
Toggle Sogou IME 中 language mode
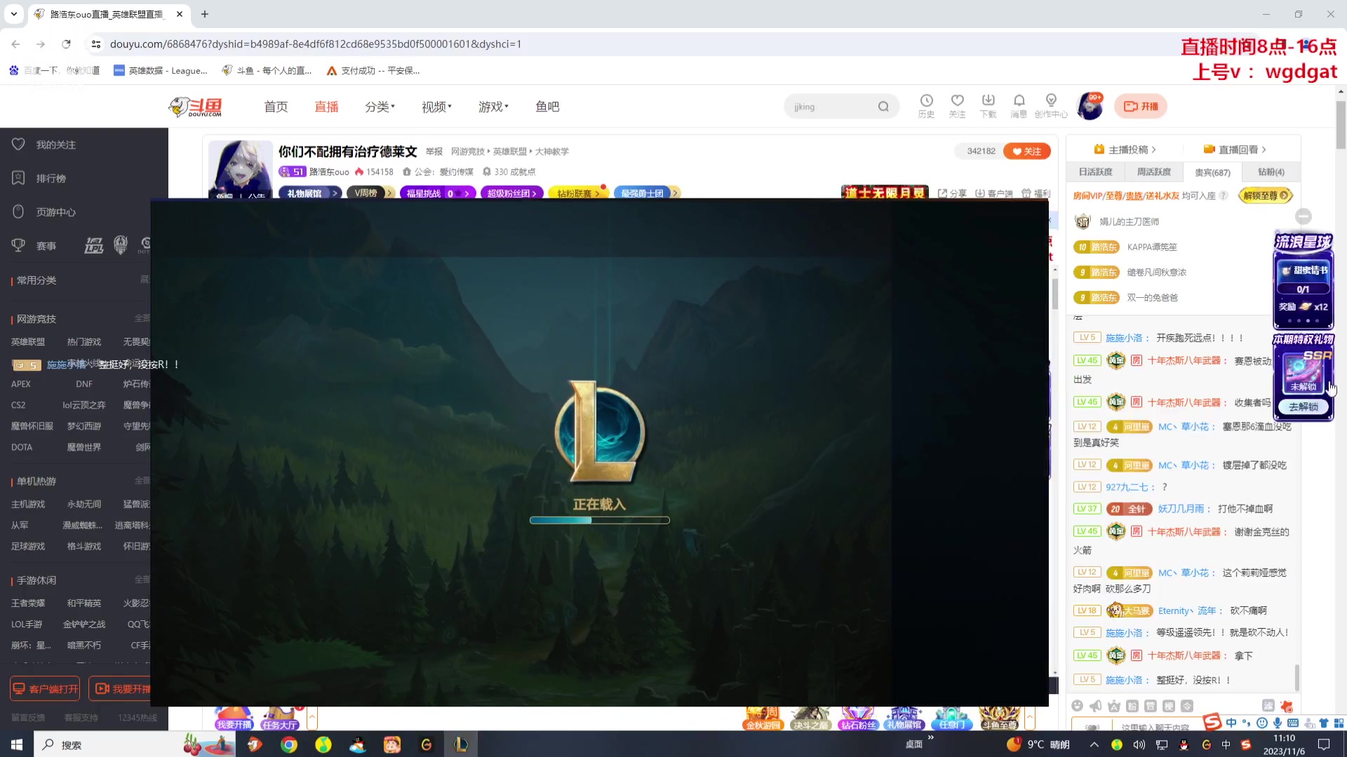click(x=1231, y=723)
